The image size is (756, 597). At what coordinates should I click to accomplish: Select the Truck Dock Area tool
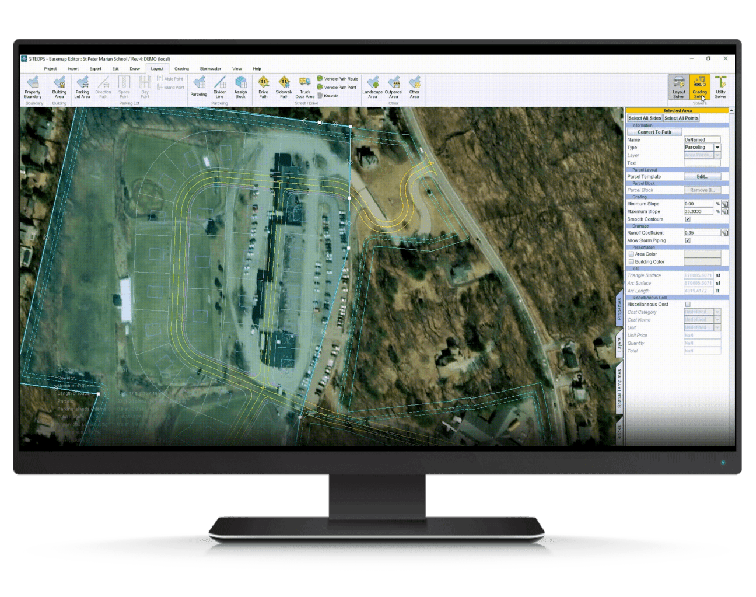point(304,88)
